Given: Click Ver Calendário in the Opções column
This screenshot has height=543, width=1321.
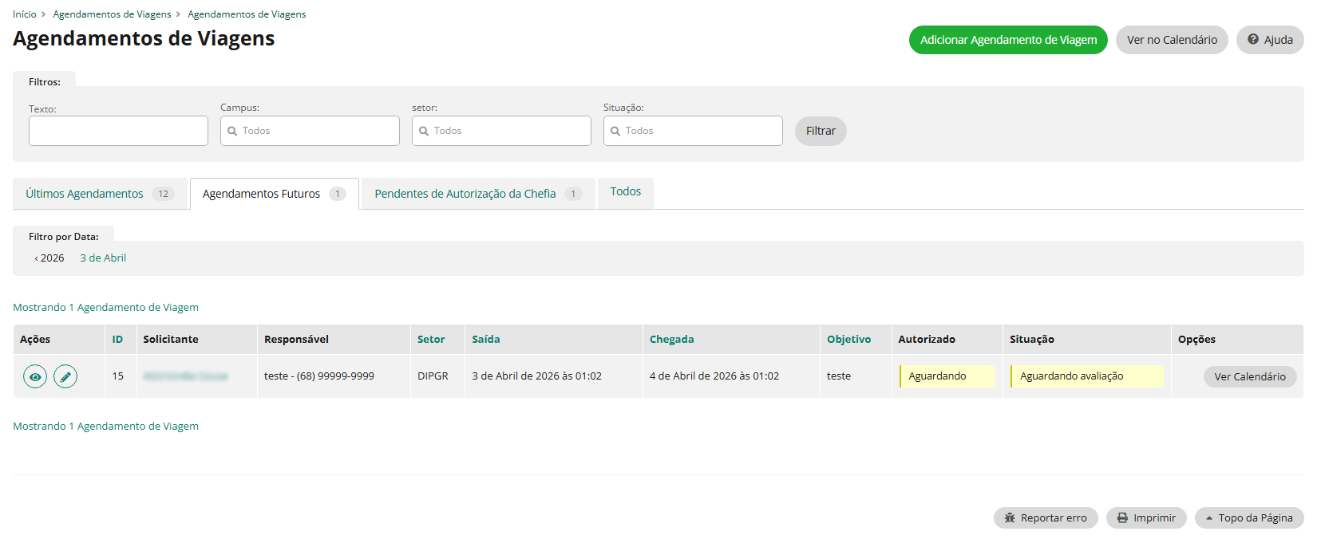Looking at the screenshot, I should coord(1249,377).
